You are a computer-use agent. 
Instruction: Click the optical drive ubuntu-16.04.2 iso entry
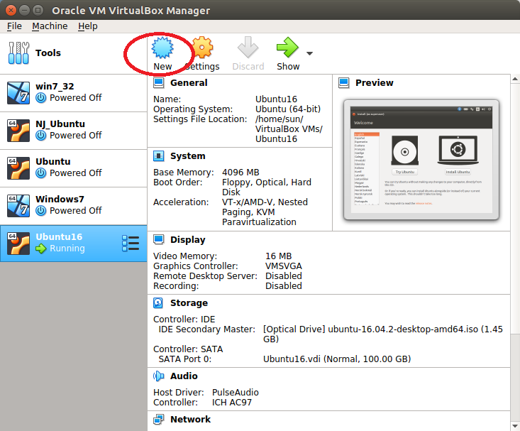coord(383,334)
